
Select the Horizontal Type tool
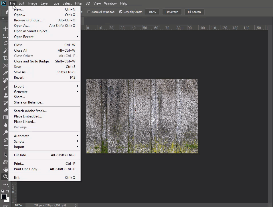point(5,147)
